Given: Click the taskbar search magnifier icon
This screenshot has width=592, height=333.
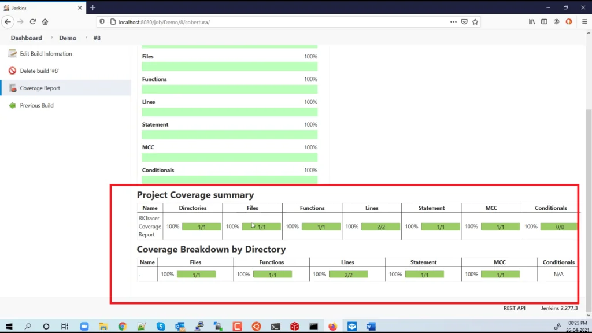Looking at the screenshot, I should click(x=28, y=326).
